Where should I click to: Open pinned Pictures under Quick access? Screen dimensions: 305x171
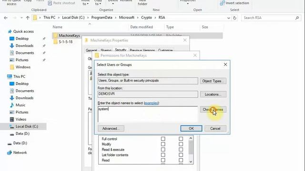[22, 60]
